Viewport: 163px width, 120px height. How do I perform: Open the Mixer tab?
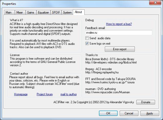pos(20,12)
